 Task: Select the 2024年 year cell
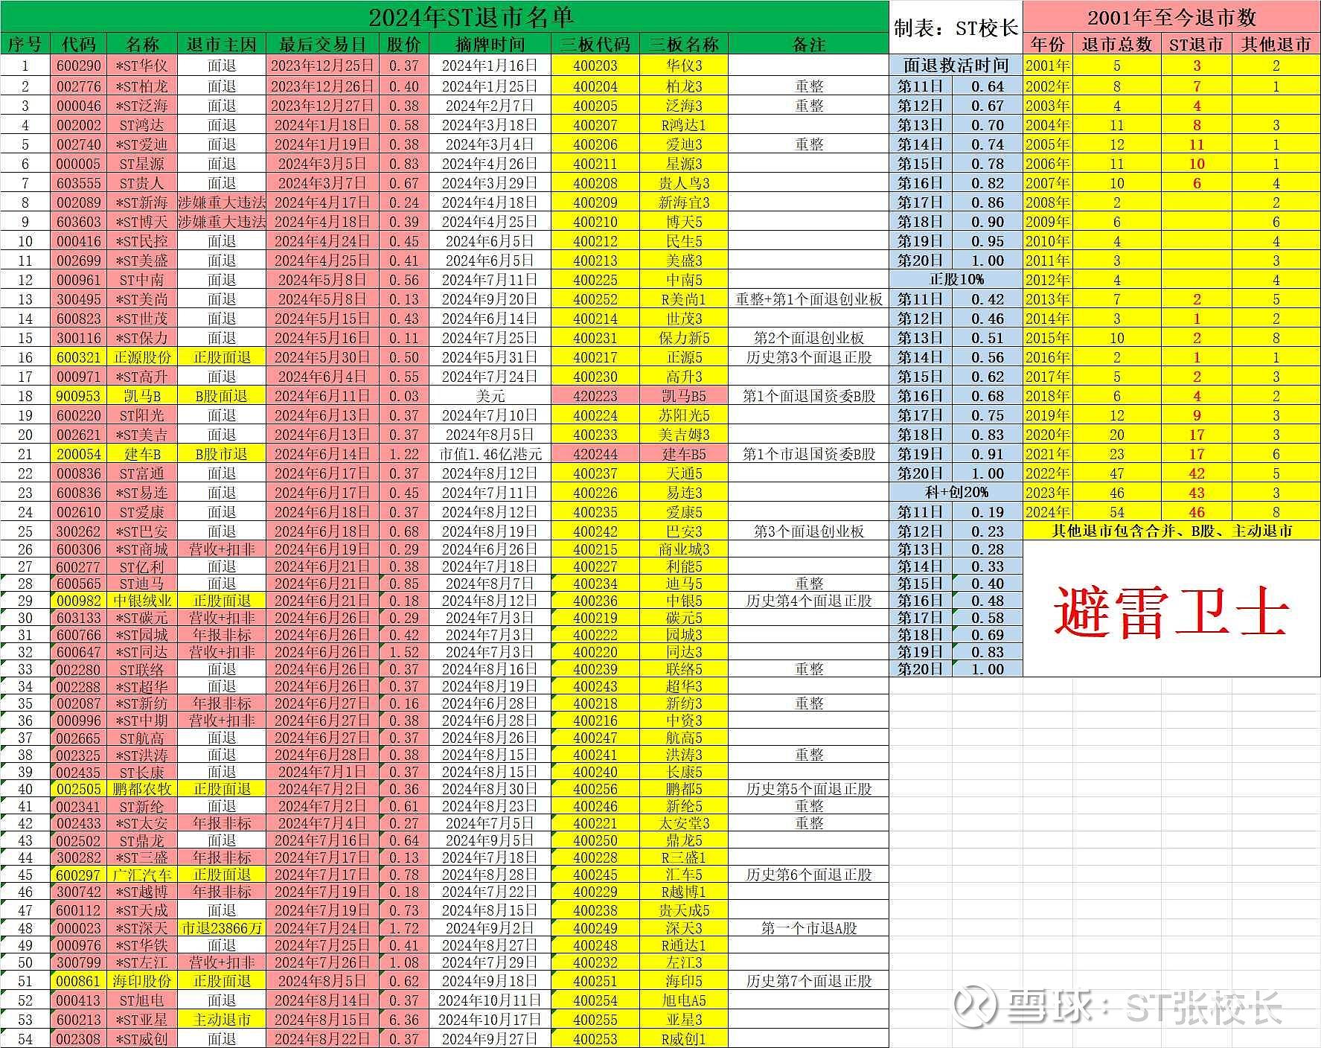click(x=1048, y=512)
